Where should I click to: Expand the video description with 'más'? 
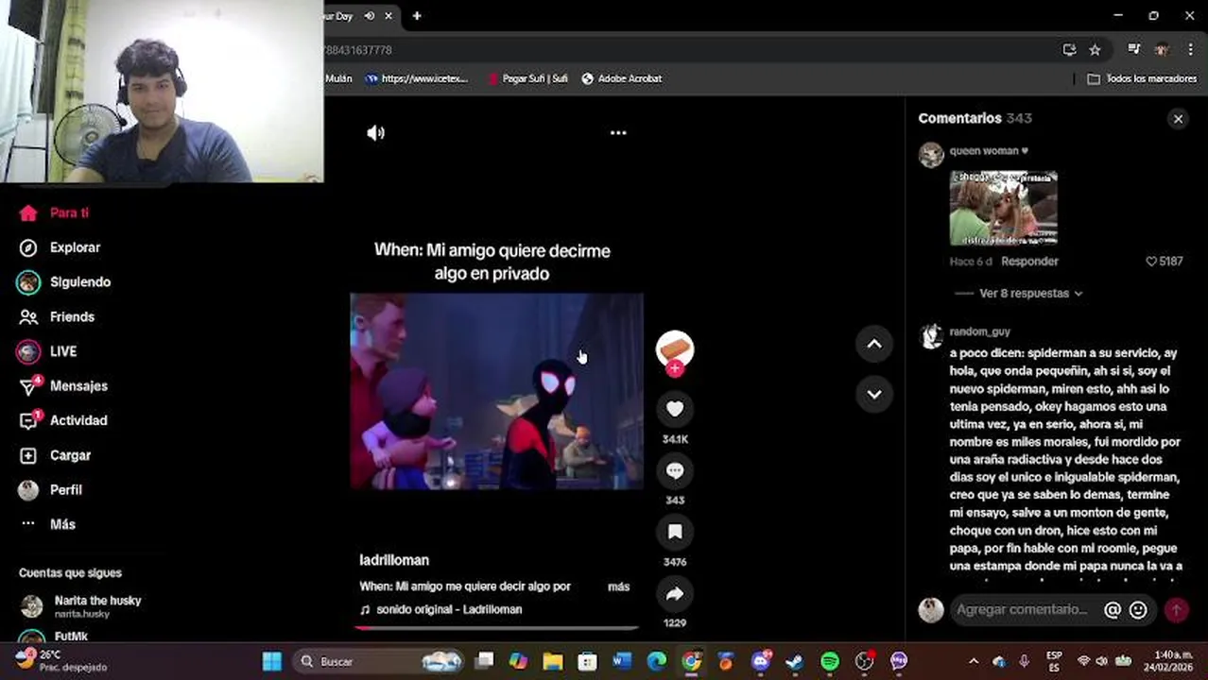pos(618,586)
